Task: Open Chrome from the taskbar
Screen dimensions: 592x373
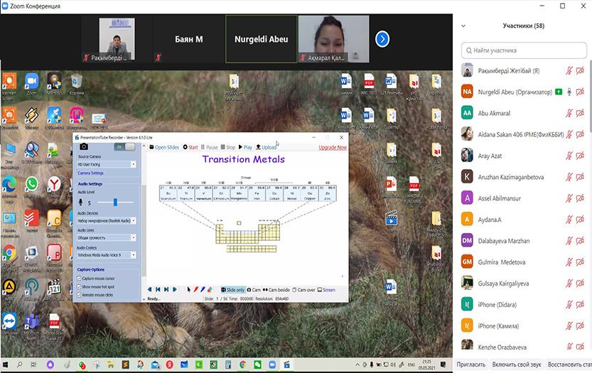Action: tap(243, 364)
